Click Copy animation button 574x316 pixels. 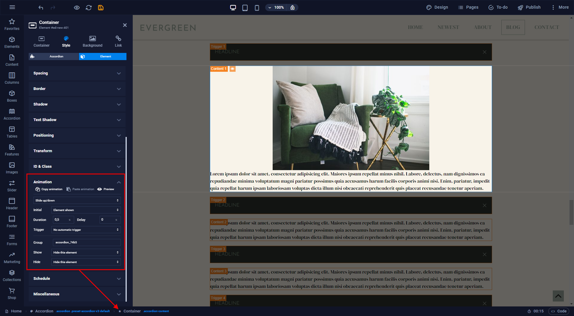[x=49, y=189]
